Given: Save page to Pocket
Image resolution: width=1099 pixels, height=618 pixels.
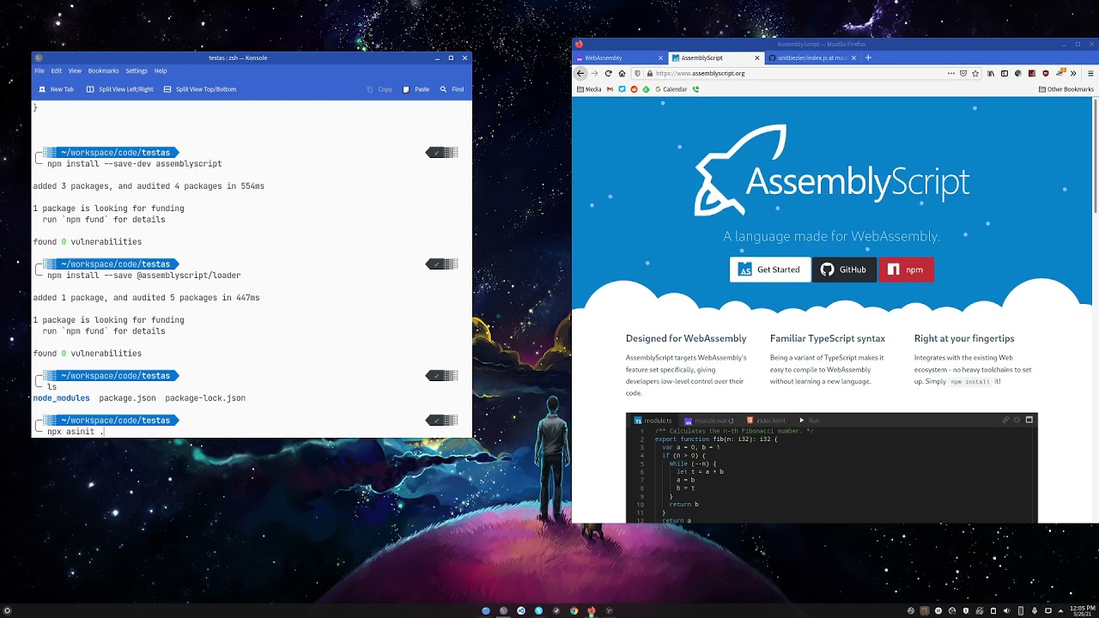Looking at the screenshot, I should click(x=963, y=73).
